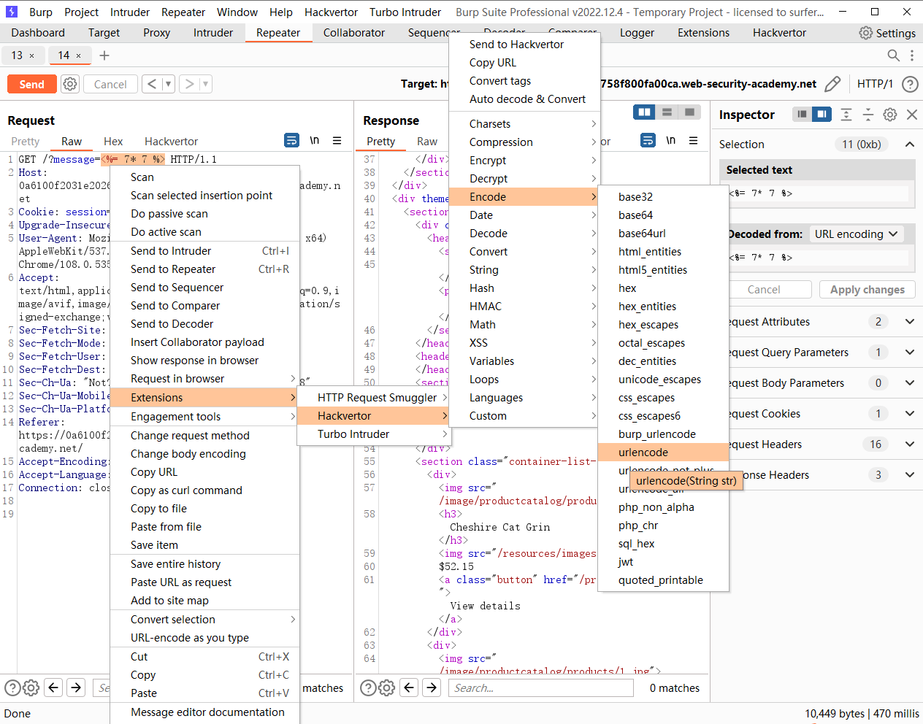
Task: Click Inspector expand all sections icon
Action: 846,114
